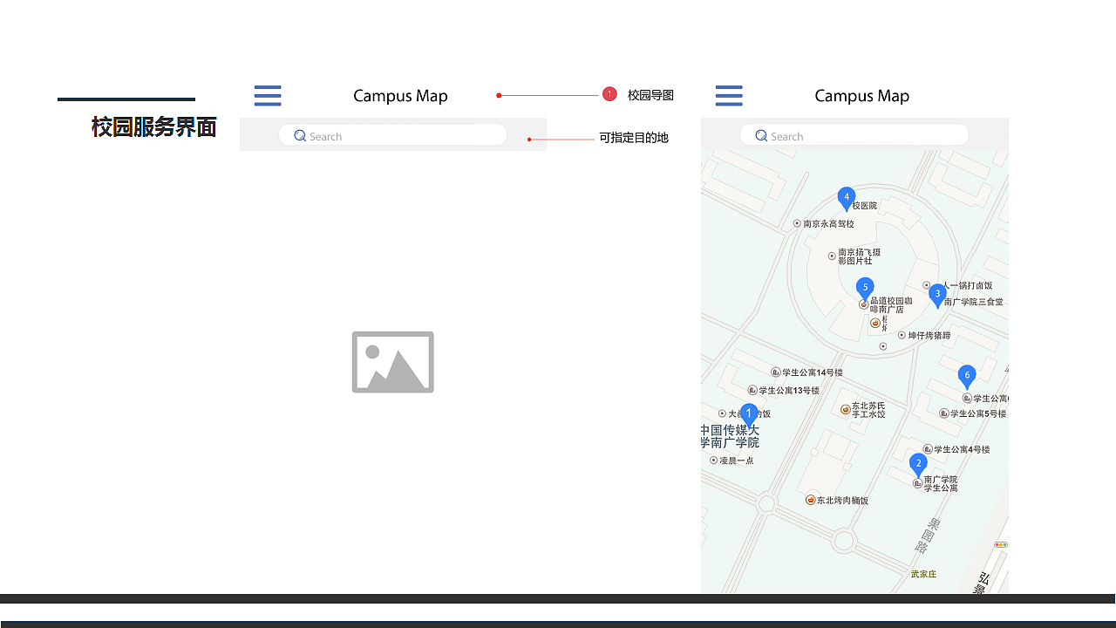This screenshot has height=628, width=1116.
Task: Select map pin 4 at 校医院
Action: coord(846,198)
